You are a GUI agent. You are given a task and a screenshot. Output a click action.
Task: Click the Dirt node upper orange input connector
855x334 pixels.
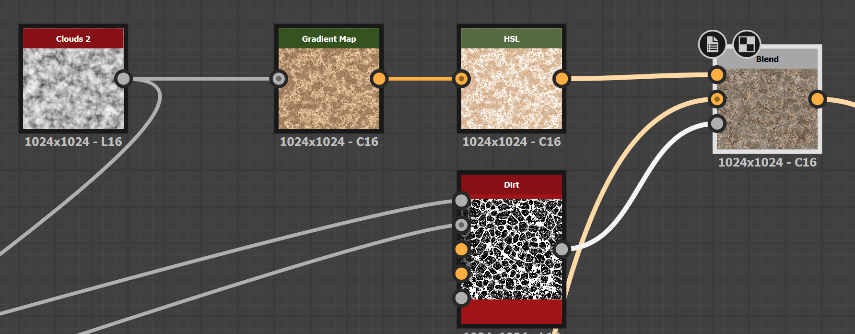tap(461, 249)
